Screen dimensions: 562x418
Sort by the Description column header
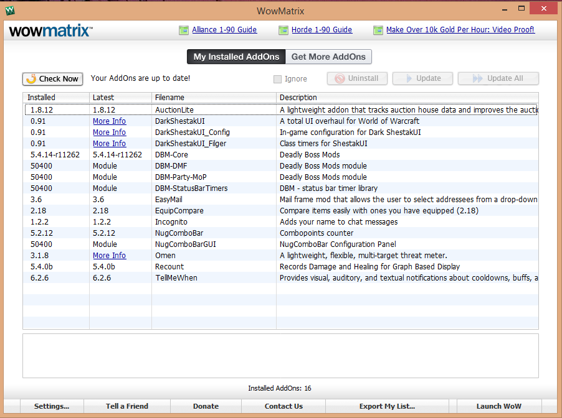(x=407, y=97)
